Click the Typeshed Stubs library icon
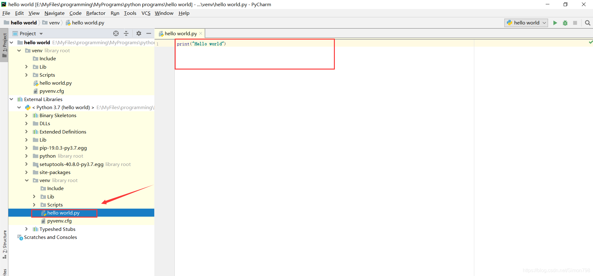The height and width of the screenshot is (276, 593). tap(36, 229)
